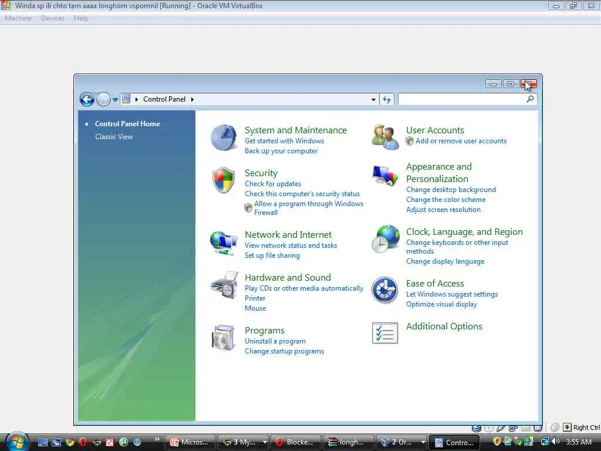This screenshot has height=451, width=601.
Task: Switch to the Blocke... taskbar button
Action: 296,442
